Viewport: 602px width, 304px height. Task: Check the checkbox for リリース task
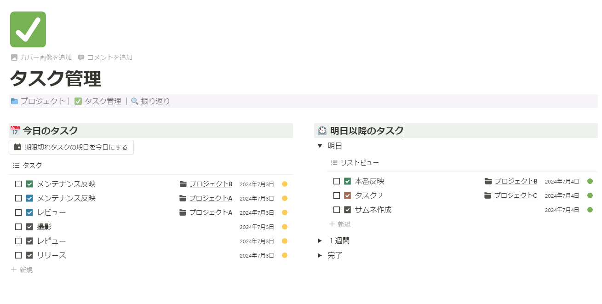pyautogui.click(x=18, y=255)
